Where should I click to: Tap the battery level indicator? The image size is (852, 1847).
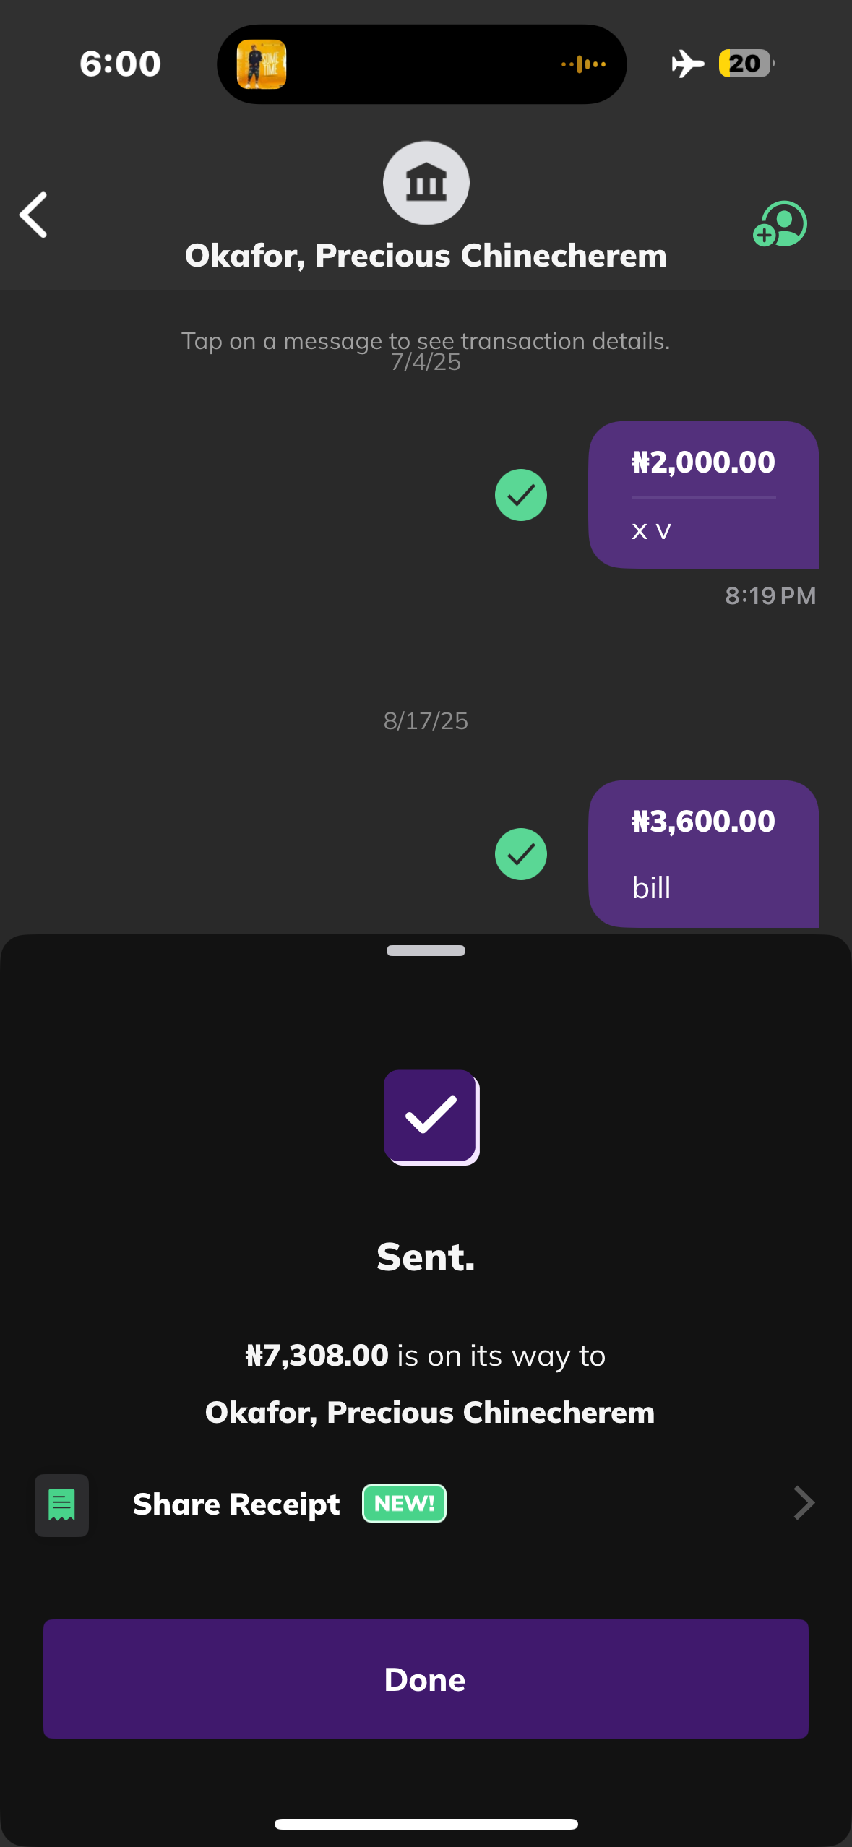click(746, 64)
